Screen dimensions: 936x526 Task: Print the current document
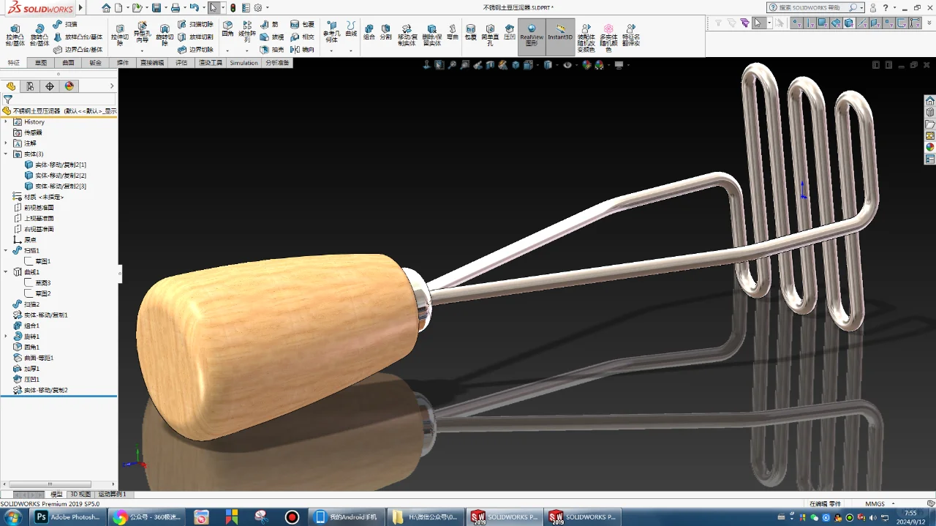[x=175, y=8]
